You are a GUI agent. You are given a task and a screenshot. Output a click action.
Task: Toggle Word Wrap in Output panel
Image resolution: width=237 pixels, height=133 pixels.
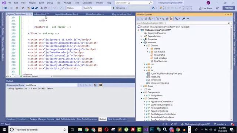click(x=100, y=85)
